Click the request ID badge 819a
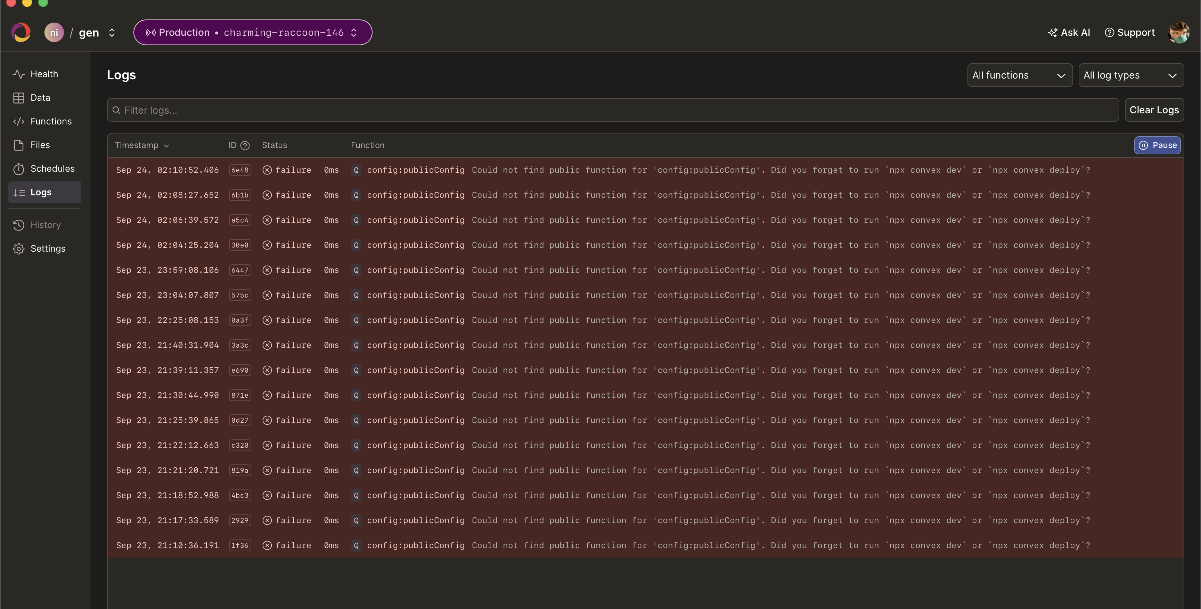The image size is (1201, 609). (x=240, y=470)
